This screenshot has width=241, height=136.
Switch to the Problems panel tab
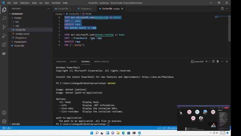(61, 62)
